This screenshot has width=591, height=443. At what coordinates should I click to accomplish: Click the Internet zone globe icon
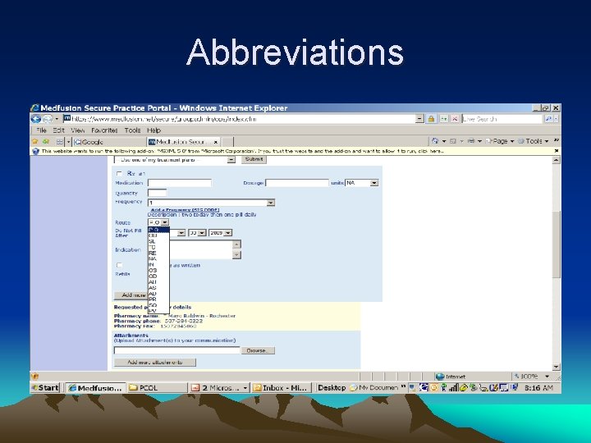pos(439,377)
